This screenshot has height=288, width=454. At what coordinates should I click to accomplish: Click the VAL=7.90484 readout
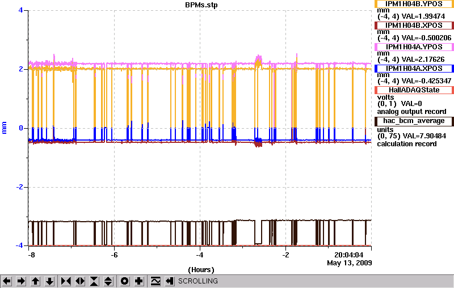[x=425, y=136]
